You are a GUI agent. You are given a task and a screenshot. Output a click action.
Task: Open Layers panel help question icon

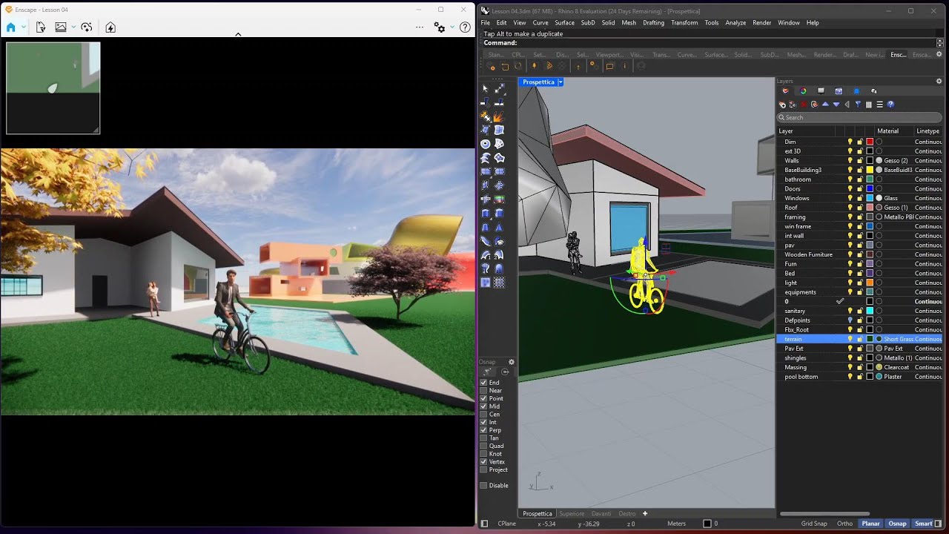890,105
